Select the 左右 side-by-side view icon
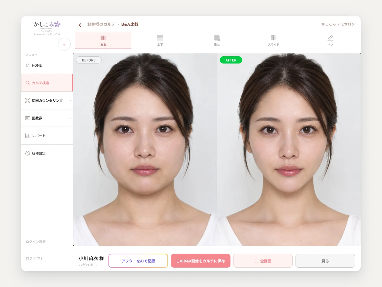This screenshot has width=382, height=287. click(x=103, y=38)
